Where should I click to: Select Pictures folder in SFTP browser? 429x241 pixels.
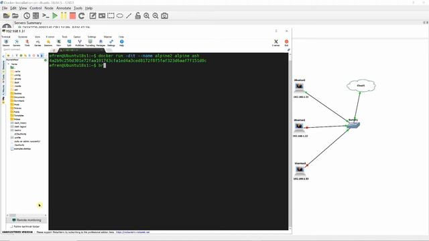pyautogui.click(x=16, y=108)
